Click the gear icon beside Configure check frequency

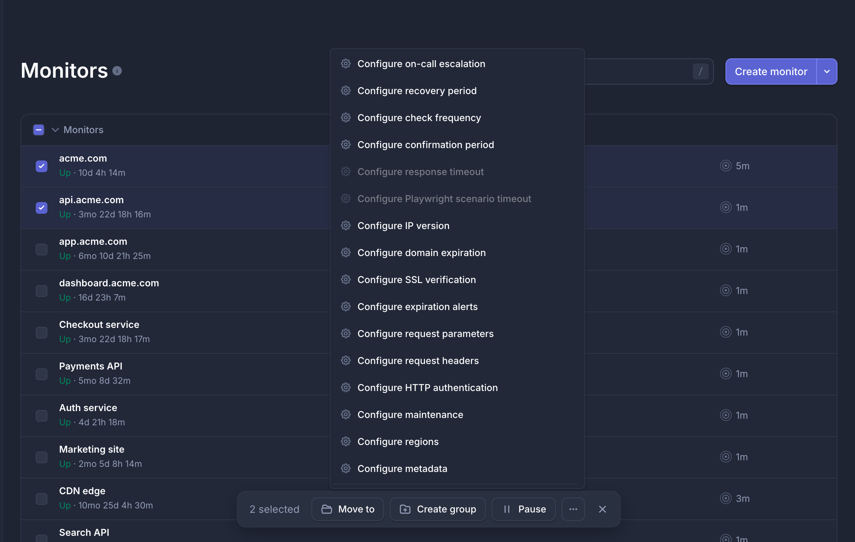point(346,118)
